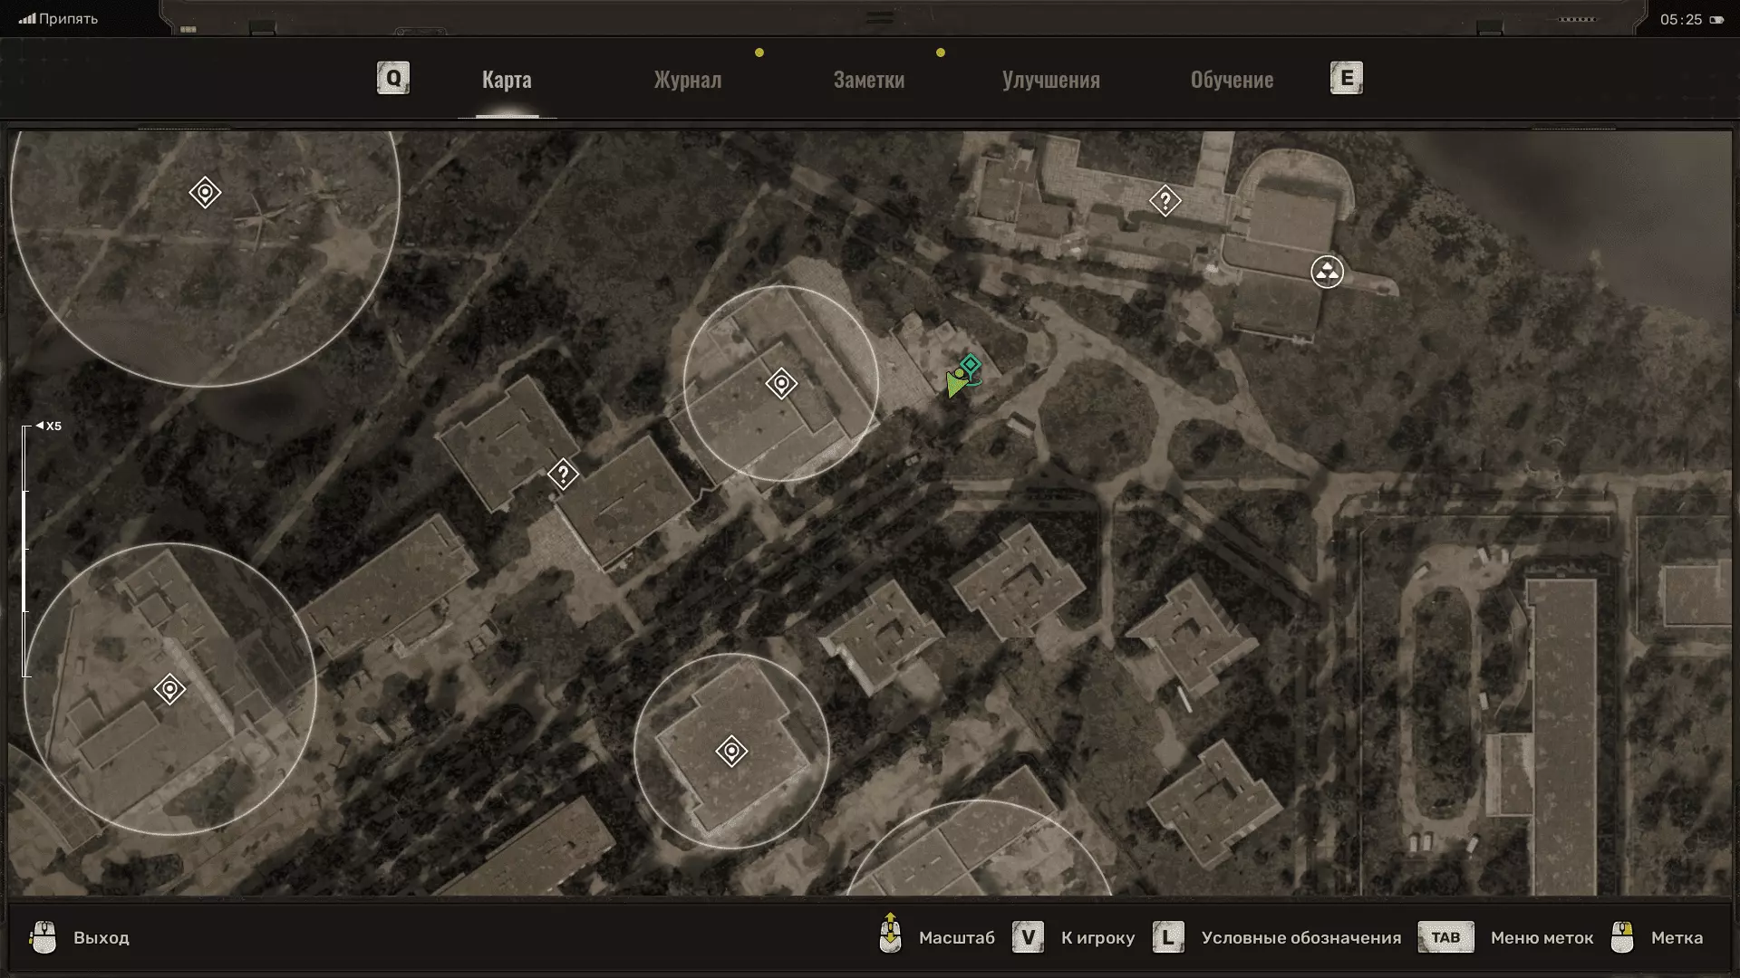
Task: Select location marker in central circled building
Action: [x=780, y=384]
